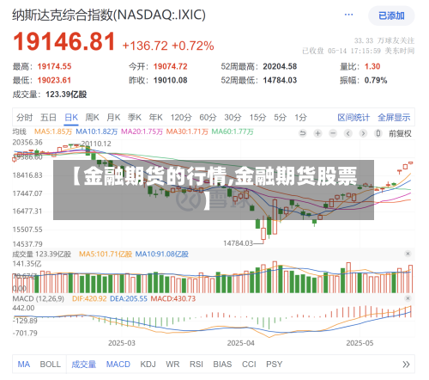Image resolution: width=429 pixels, height=380 pixels.
Task: Pan chart left with left arrow icon
Action: 348,133
